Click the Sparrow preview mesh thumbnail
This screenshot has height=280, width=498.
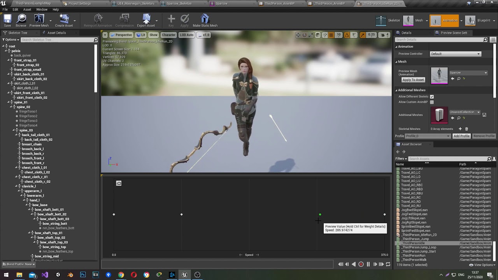[439, 75]
